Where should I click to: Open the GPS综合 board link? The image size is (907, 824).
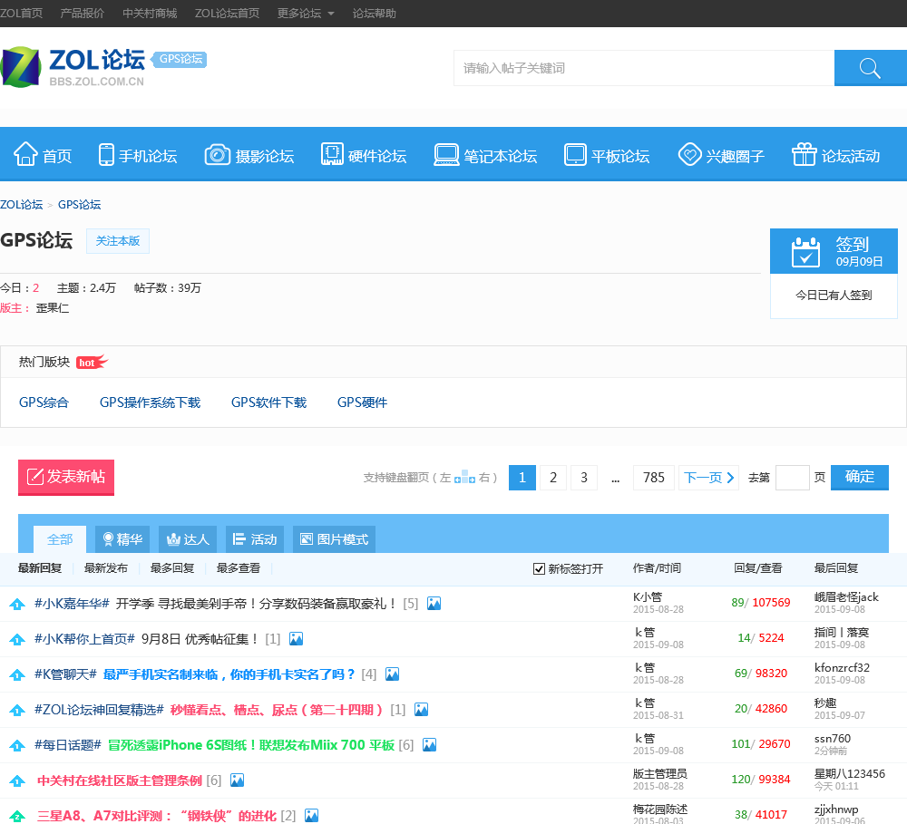point(44,402)
